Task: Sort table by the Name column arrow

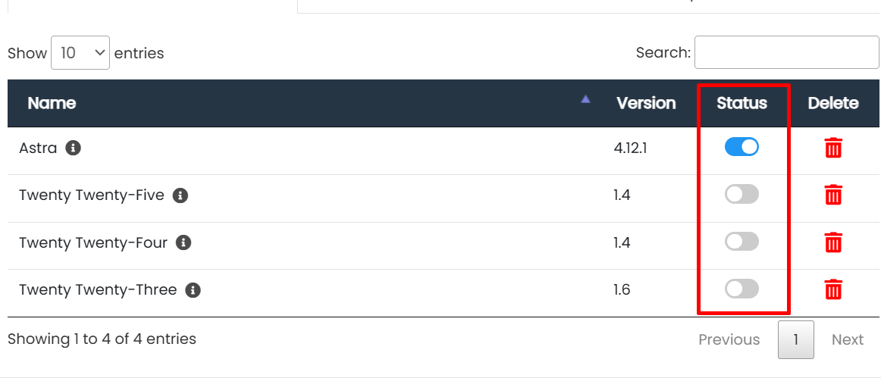Action: (585, 99)
